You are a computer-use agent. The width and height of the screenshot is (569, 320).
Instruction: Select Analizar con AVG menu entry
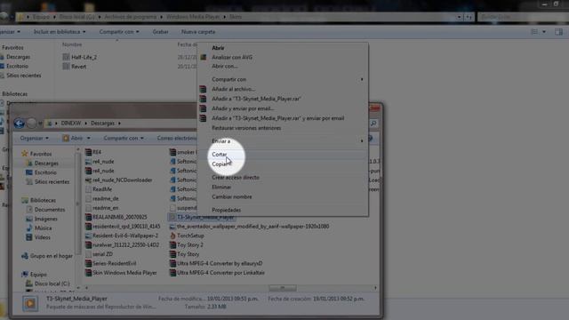coord(232,57)
